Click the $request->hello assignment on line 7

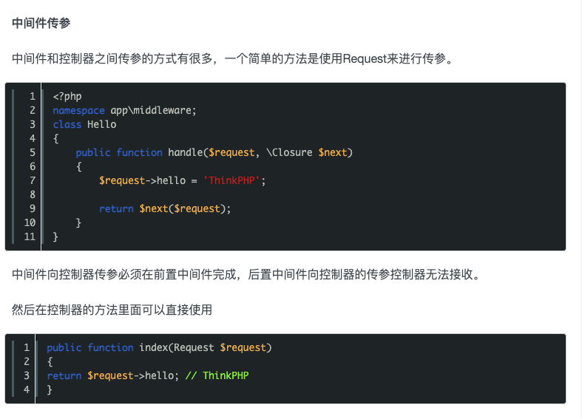pos(142,180)
